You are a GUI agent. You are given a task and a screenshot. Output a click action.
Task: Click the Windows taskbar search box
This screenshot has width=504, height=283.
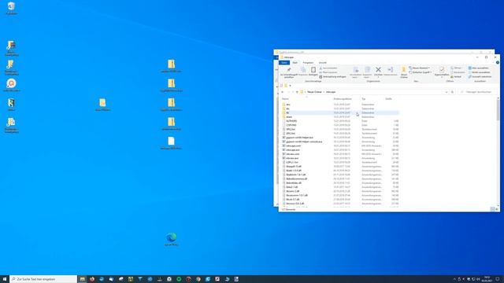click(x=43, y=279)
